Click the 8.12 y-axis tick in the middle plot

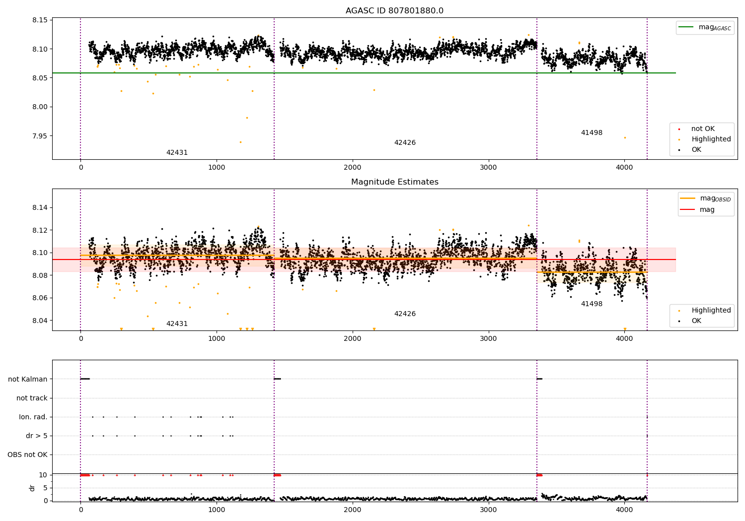[40, 231]
